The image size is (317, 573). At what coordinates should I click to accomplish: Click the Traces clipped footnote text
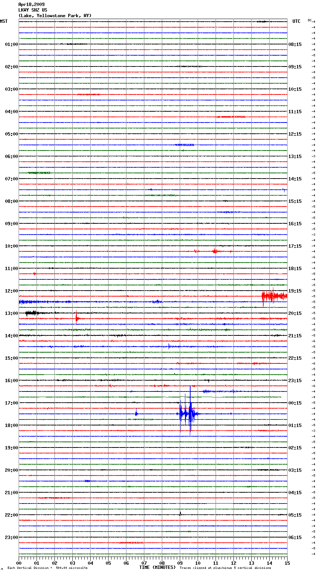coord(225,568)
